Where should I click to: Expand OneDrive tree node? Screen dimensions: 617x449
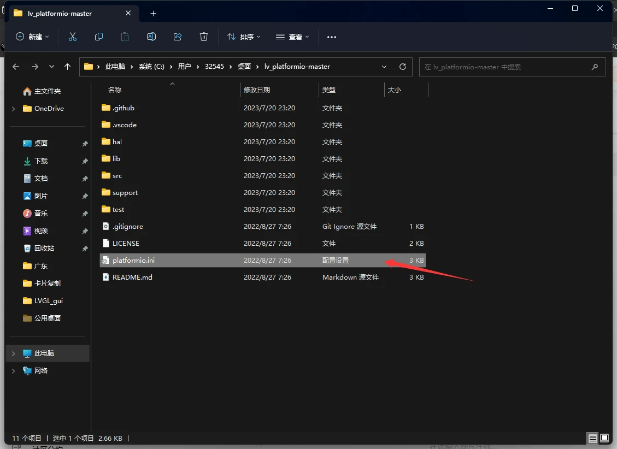[13, 109]
